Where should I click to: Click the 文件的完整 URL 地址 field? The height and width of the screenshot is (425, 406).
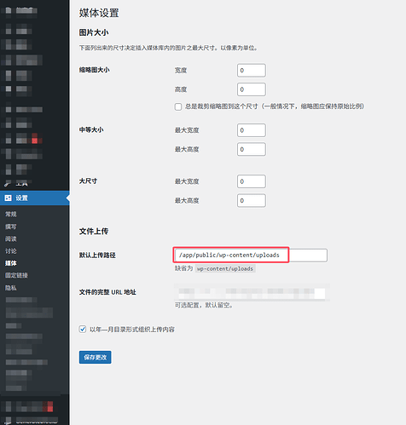coord(252,292)
